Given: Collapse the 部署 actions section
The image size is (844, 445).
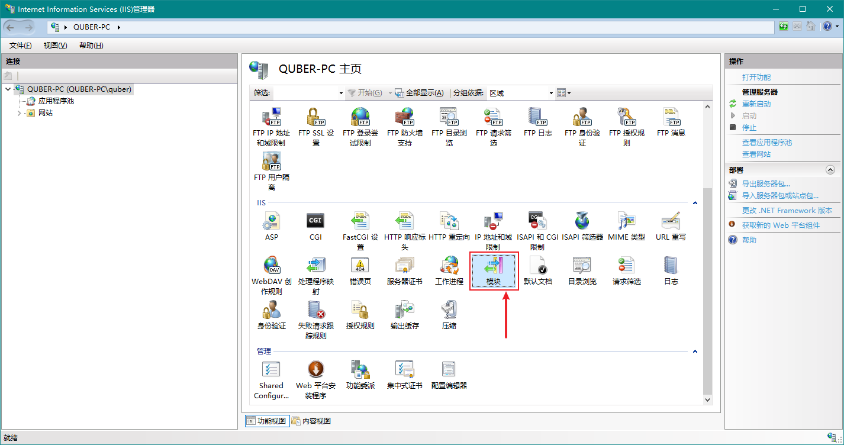Looking at the screenshot, I should point(830,170).
